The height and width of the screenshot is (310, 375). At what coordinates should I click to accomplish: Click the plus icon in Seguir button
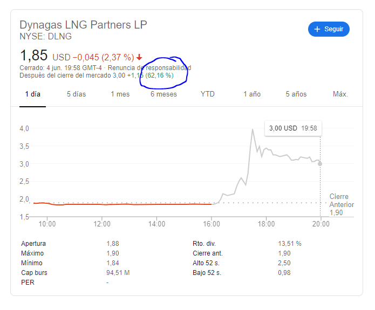point(317,29)
